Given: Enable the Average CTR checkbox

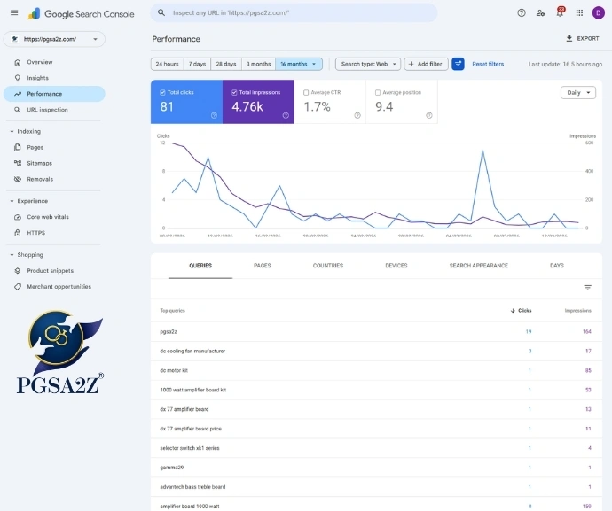Looking at the screenshot, I should tap(307, 92).
